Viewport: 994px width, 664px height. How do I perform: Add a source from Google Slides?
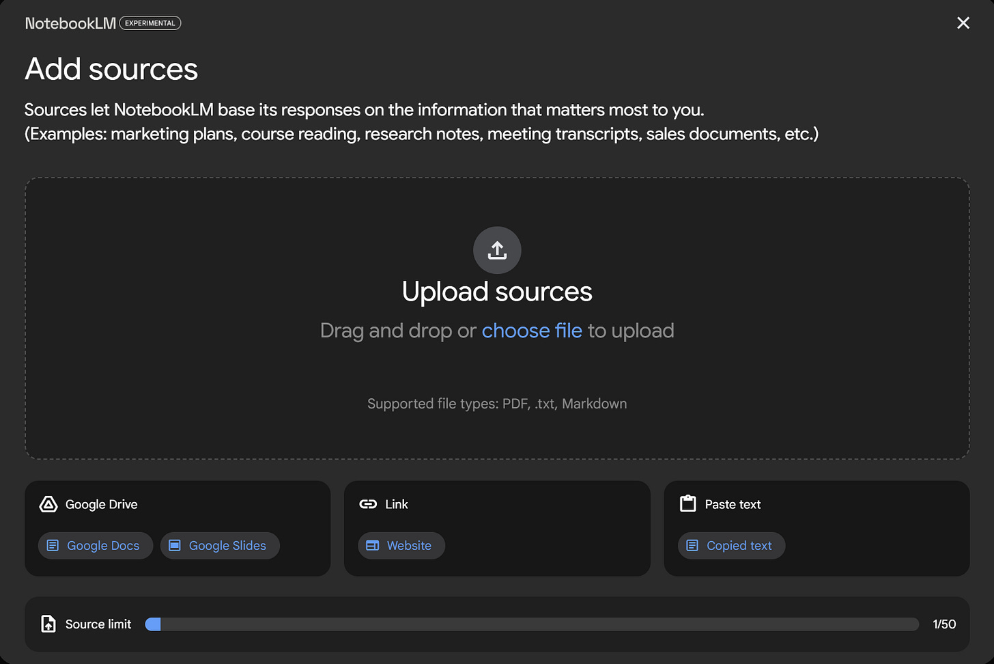(x=220, y=546)
